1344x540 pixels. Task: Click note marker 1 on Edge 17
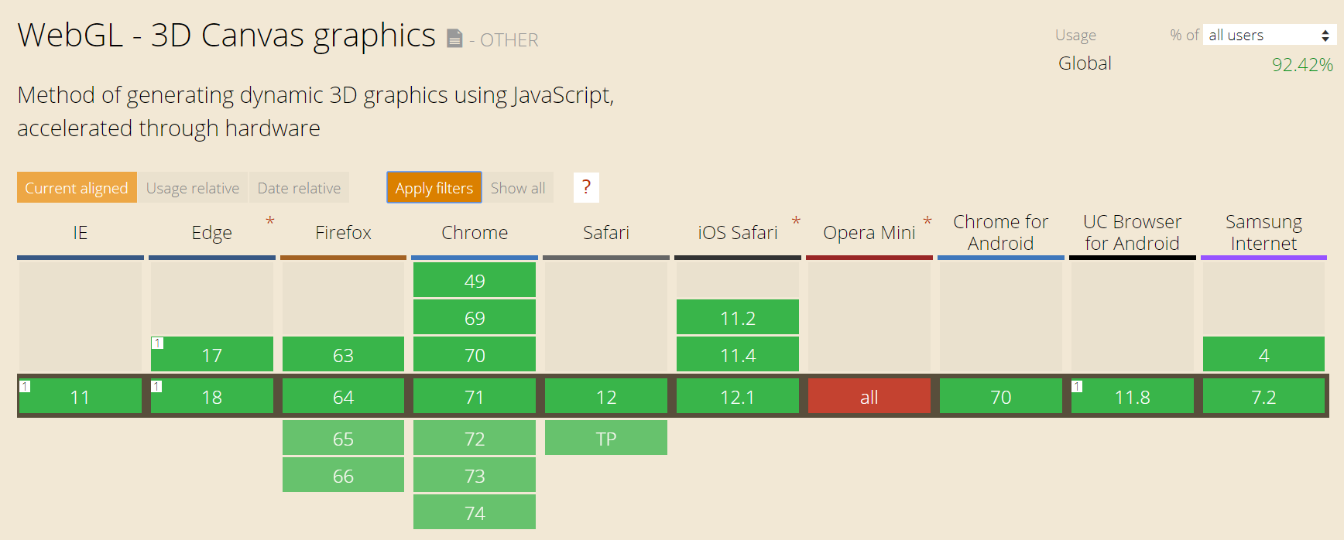coord(157,343)
